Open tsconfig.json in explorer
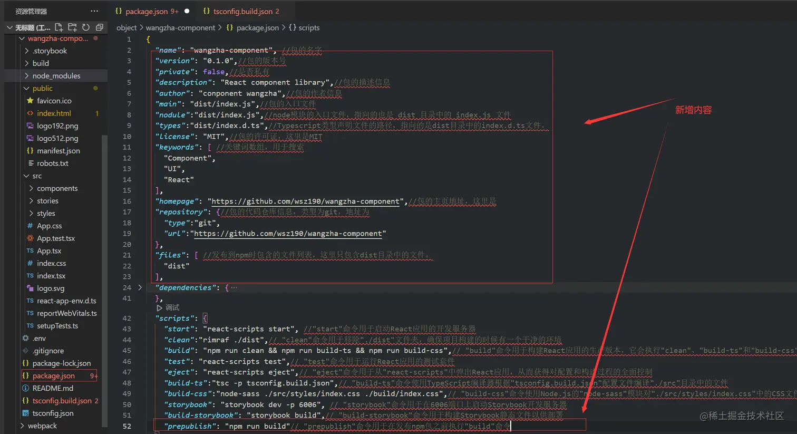The width and height of the screenshot is (797, 434). click(x=53, y=413)
